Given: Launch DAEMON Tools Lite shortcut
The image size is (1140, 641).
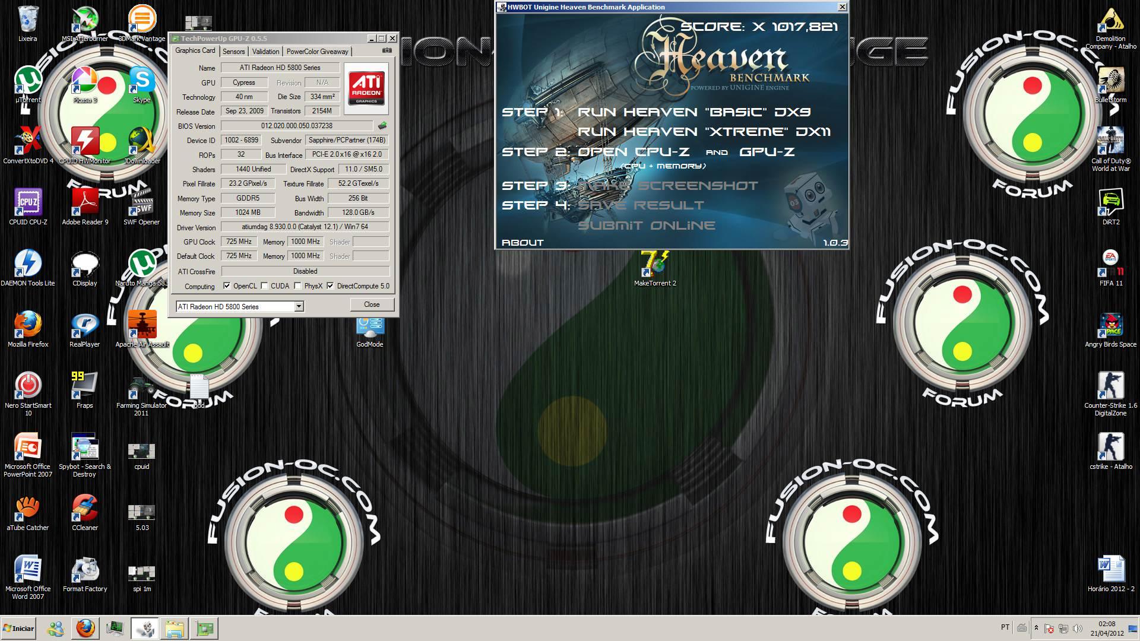Looking at the screenshot, I should (28, 268).
